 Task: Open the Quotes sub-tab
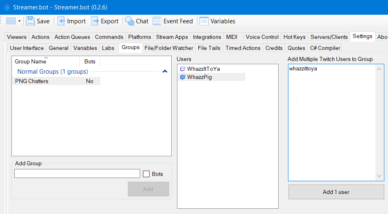pyautogui.click(x=296, y=48)
